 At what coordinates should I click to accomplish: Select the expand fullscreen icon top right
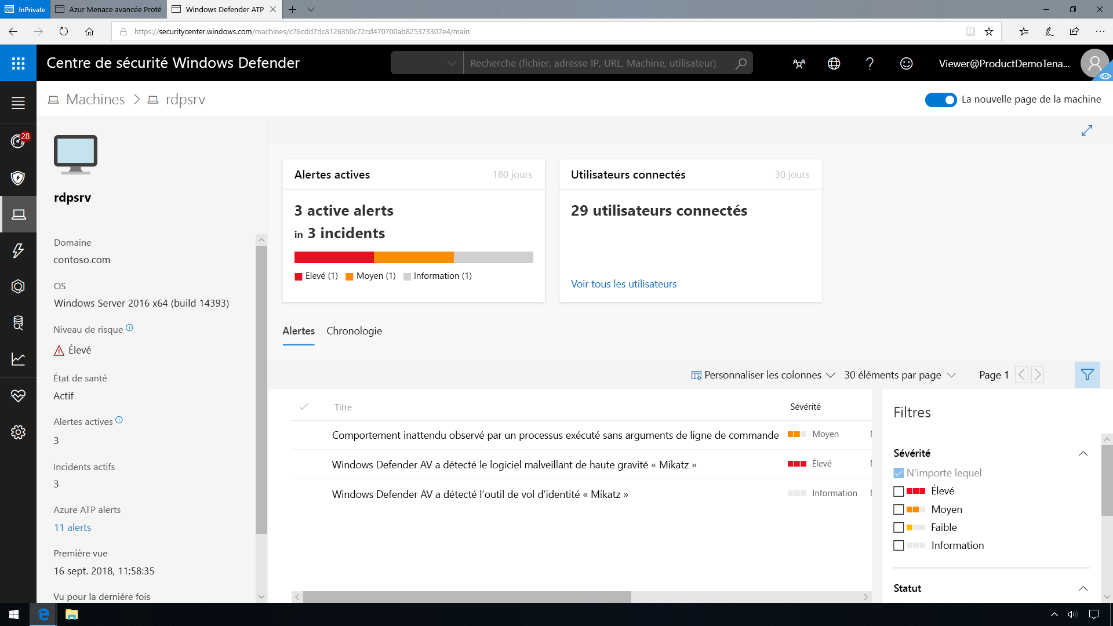pos(1087,130)
